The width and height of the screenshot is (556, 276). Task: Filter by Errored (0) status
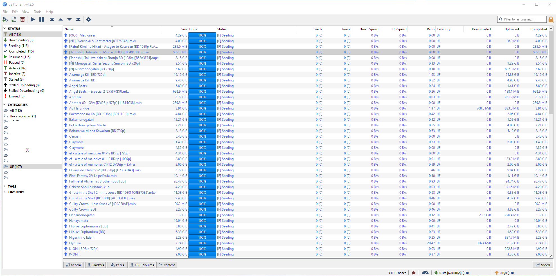click(32, 96)
